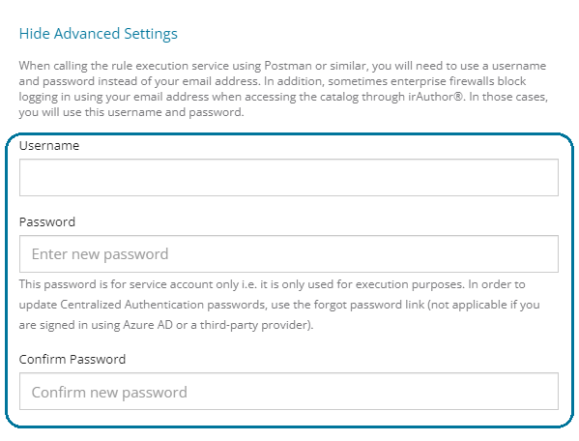Click 'third-party provider' text in the help note
This screenshot has height=441, width=579.
(x=255, y=325)
